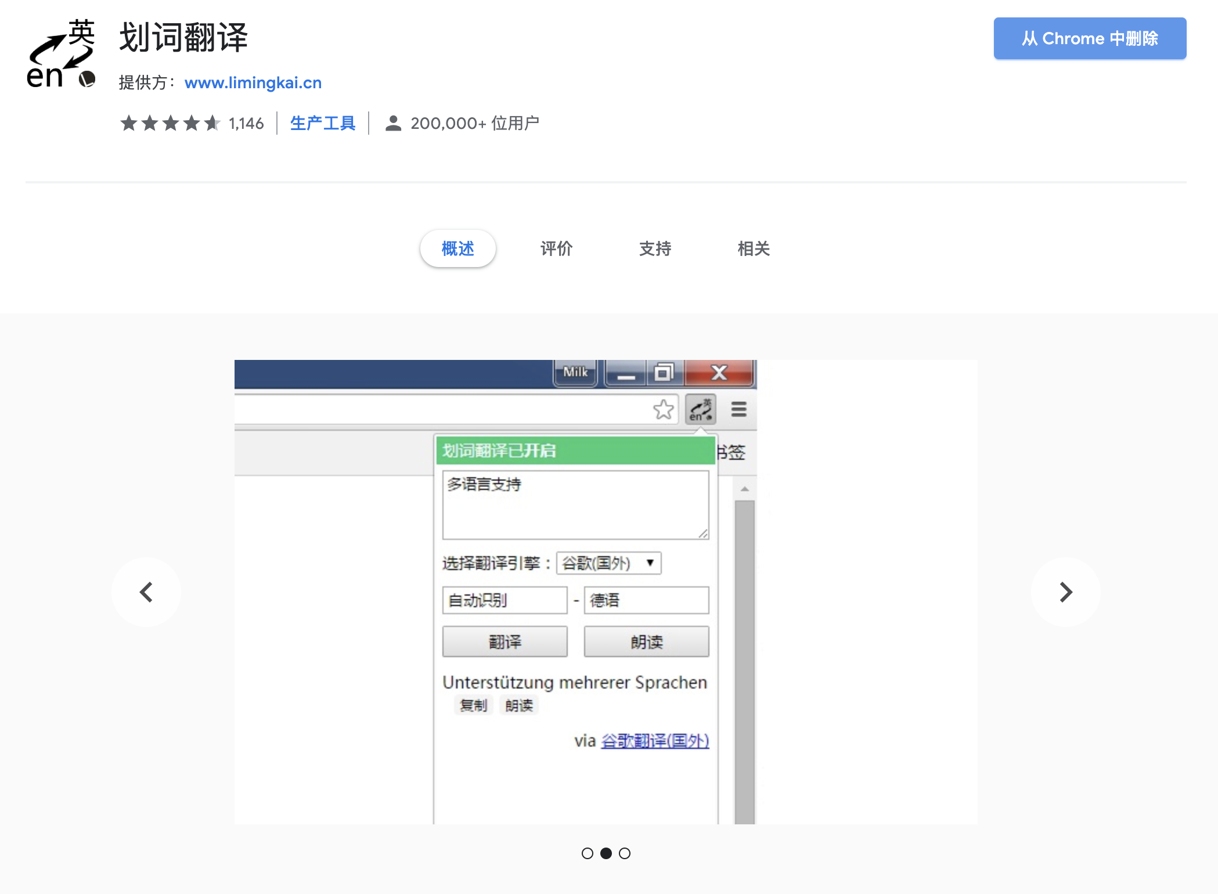Image resolution: width=1218 pixels, height=894 pixels.
Task: Open the 谷歌(国外) engine dropdown
Action: (608, 563)
